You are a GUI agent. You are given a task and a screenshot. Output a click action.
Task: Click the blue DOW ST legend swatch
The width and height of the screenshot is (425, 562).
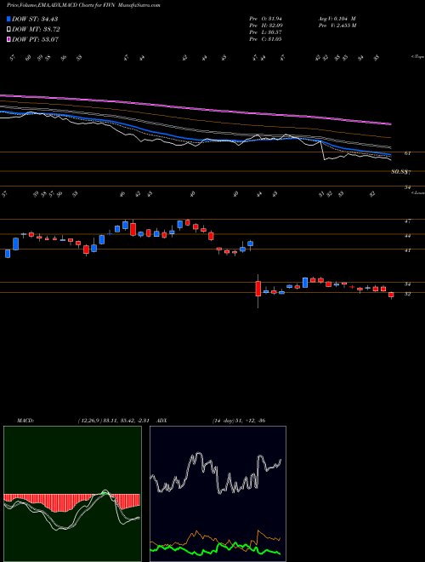coord(8,19)
